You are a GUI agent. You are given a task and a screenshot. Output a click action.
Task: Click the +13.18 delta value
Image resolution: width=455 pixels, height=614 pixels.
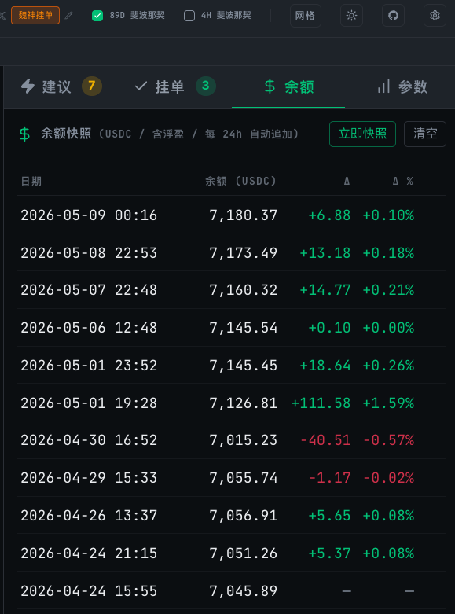tap(325, 253)
